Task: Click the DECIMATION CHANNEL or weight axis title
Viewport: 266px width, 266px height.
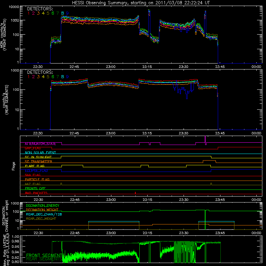Action: pyautogui.click(x=5, y=216)
